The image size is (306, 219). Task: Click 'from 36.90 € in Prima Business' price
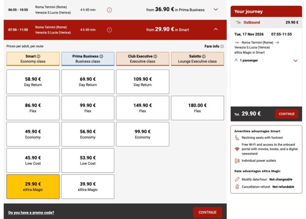point(175,9)
